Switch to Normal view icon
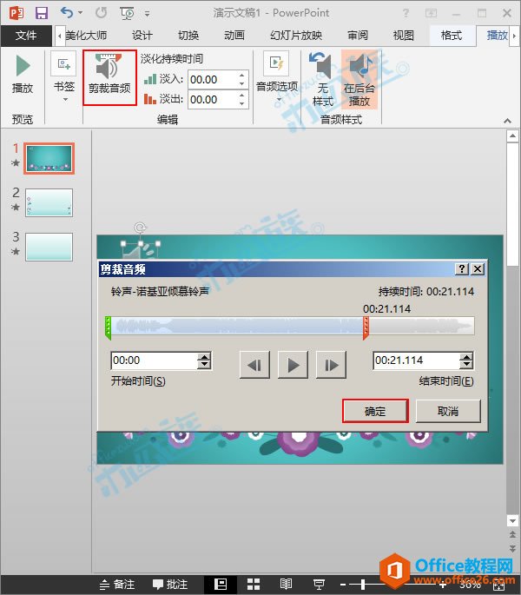Image resolution: width=521 pixels, height=595 pixels. click(221, 585)
